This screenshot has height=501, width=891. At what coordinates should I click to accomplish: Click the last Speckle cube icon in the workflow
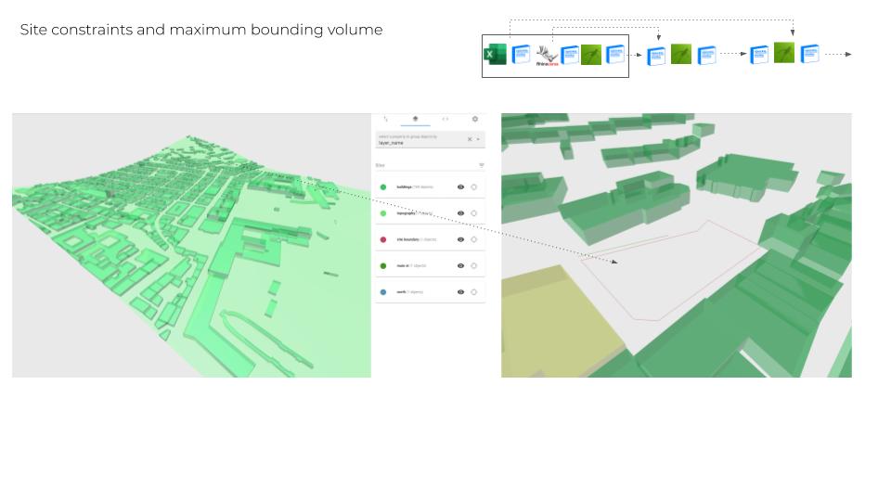coord(810,54)
